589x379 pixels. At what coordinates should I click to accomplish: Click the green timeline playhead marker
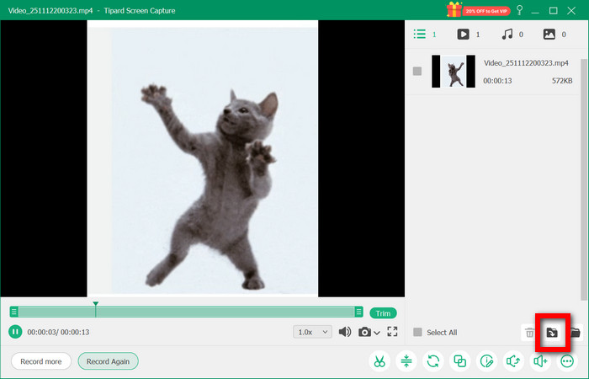96,305
